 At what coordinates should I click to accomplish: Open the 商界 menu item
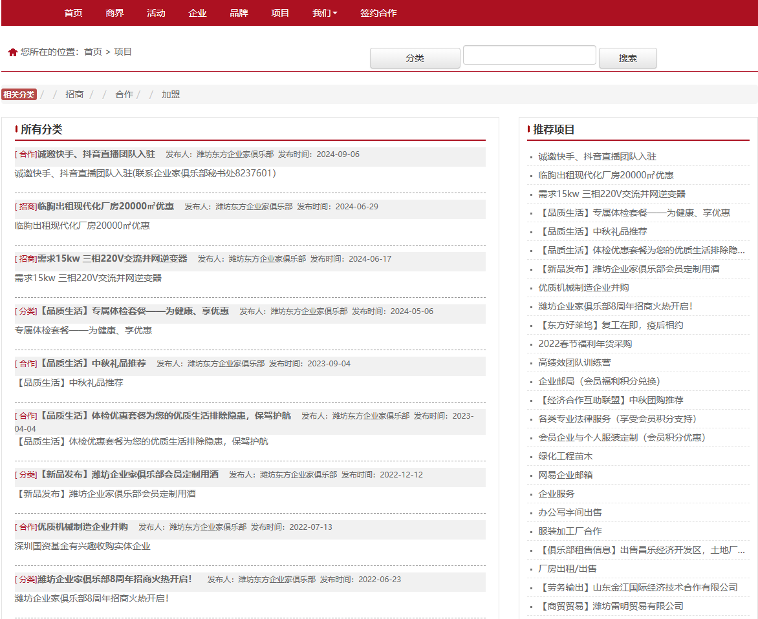coord(114,13)
